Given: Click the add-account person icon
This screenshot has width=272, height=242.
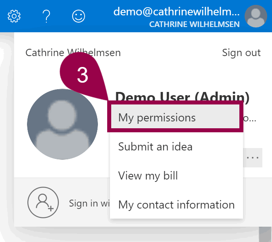Looking at the screenshot, I should [42, 203].
